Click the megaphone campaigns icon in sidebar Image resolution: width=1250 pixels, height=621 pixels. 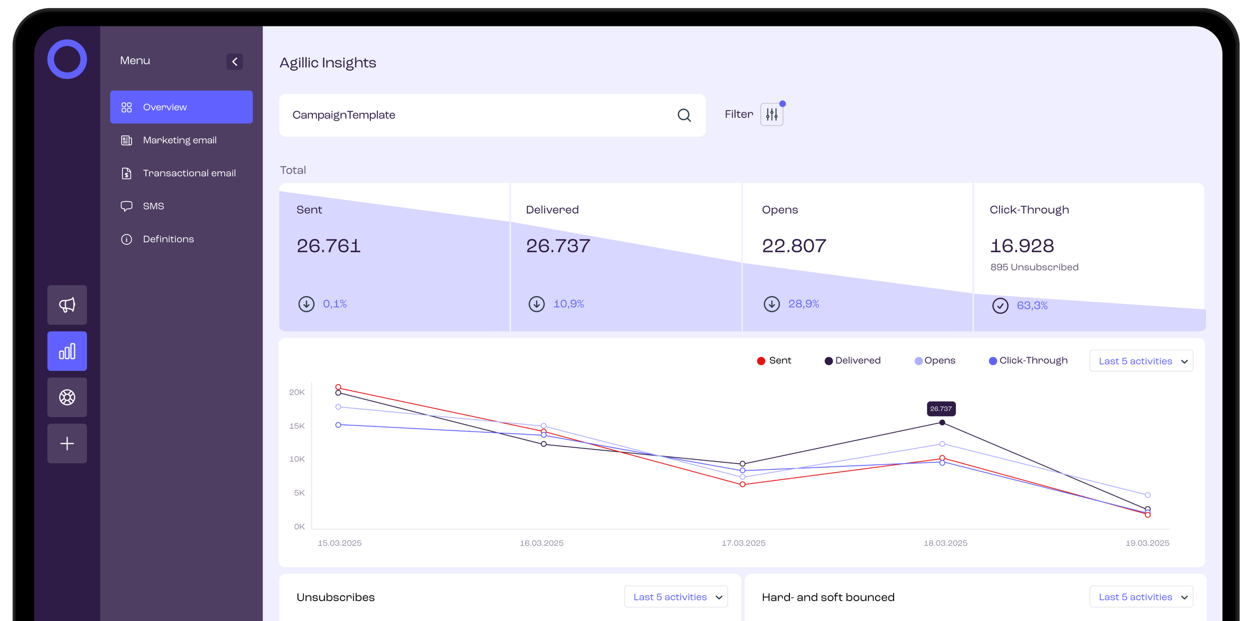(x=67, y=305)
